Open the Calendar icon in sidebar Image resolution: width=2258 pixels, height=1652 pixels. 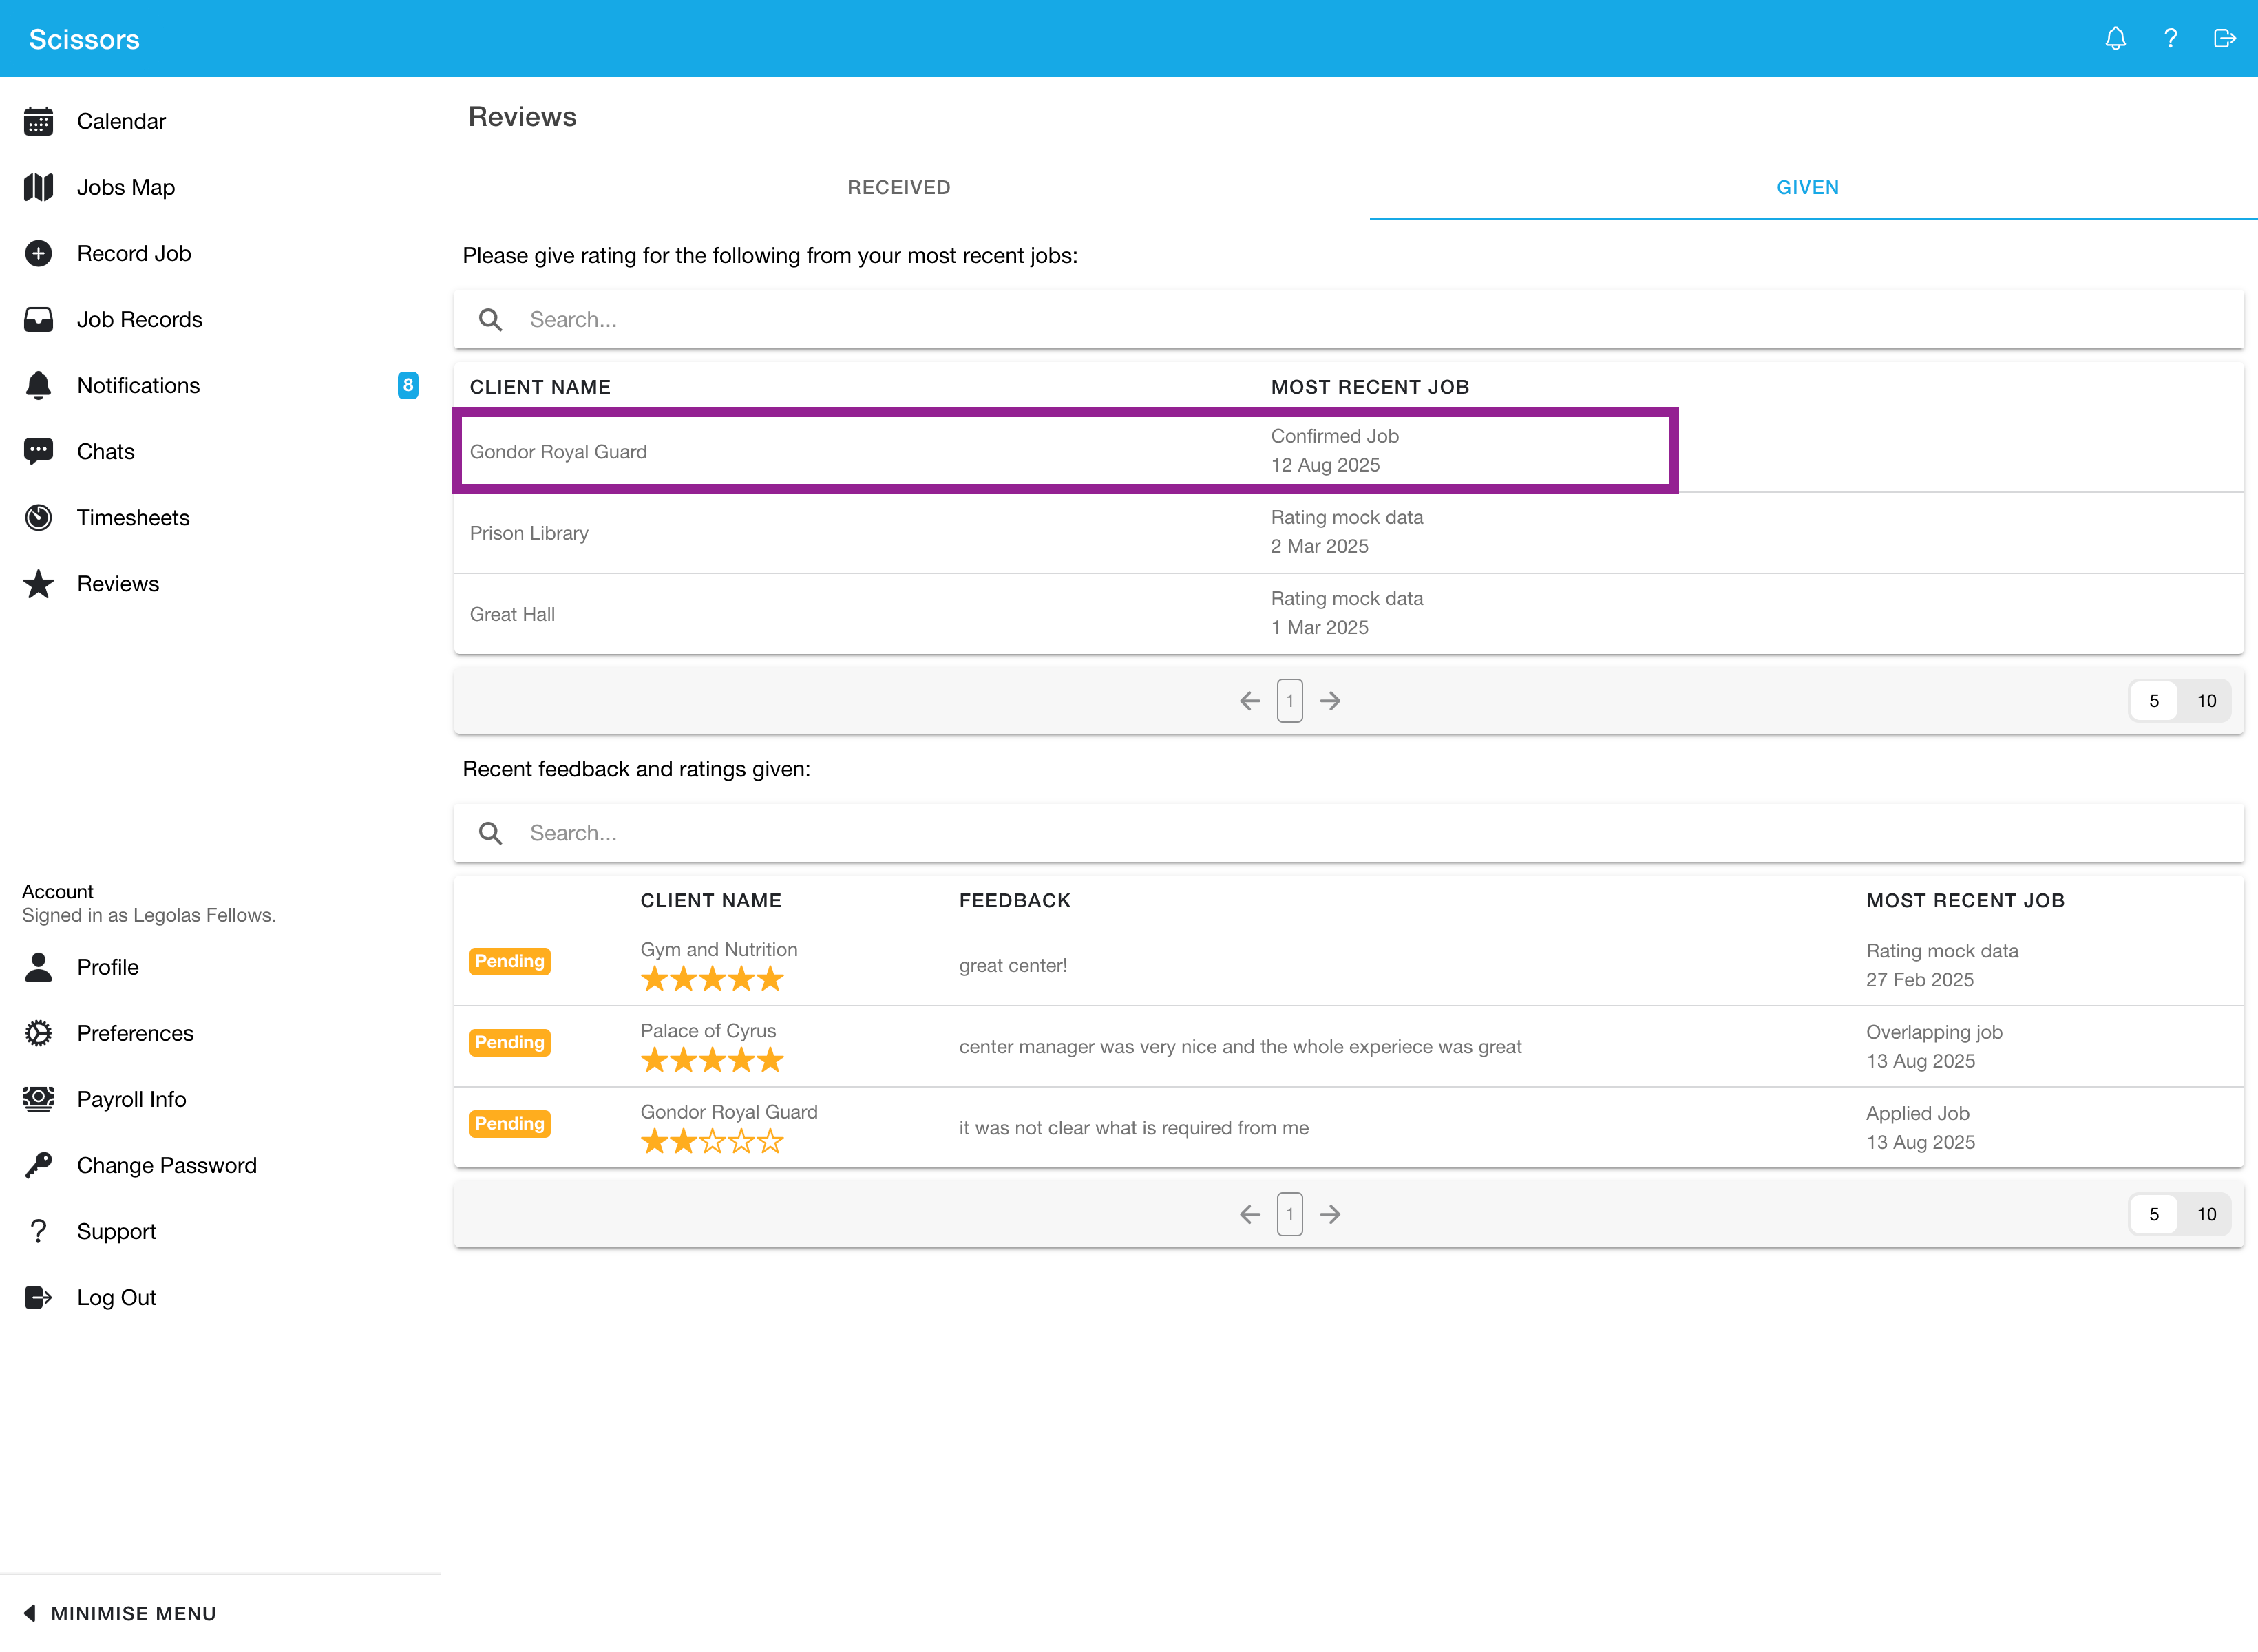(38, 121)
